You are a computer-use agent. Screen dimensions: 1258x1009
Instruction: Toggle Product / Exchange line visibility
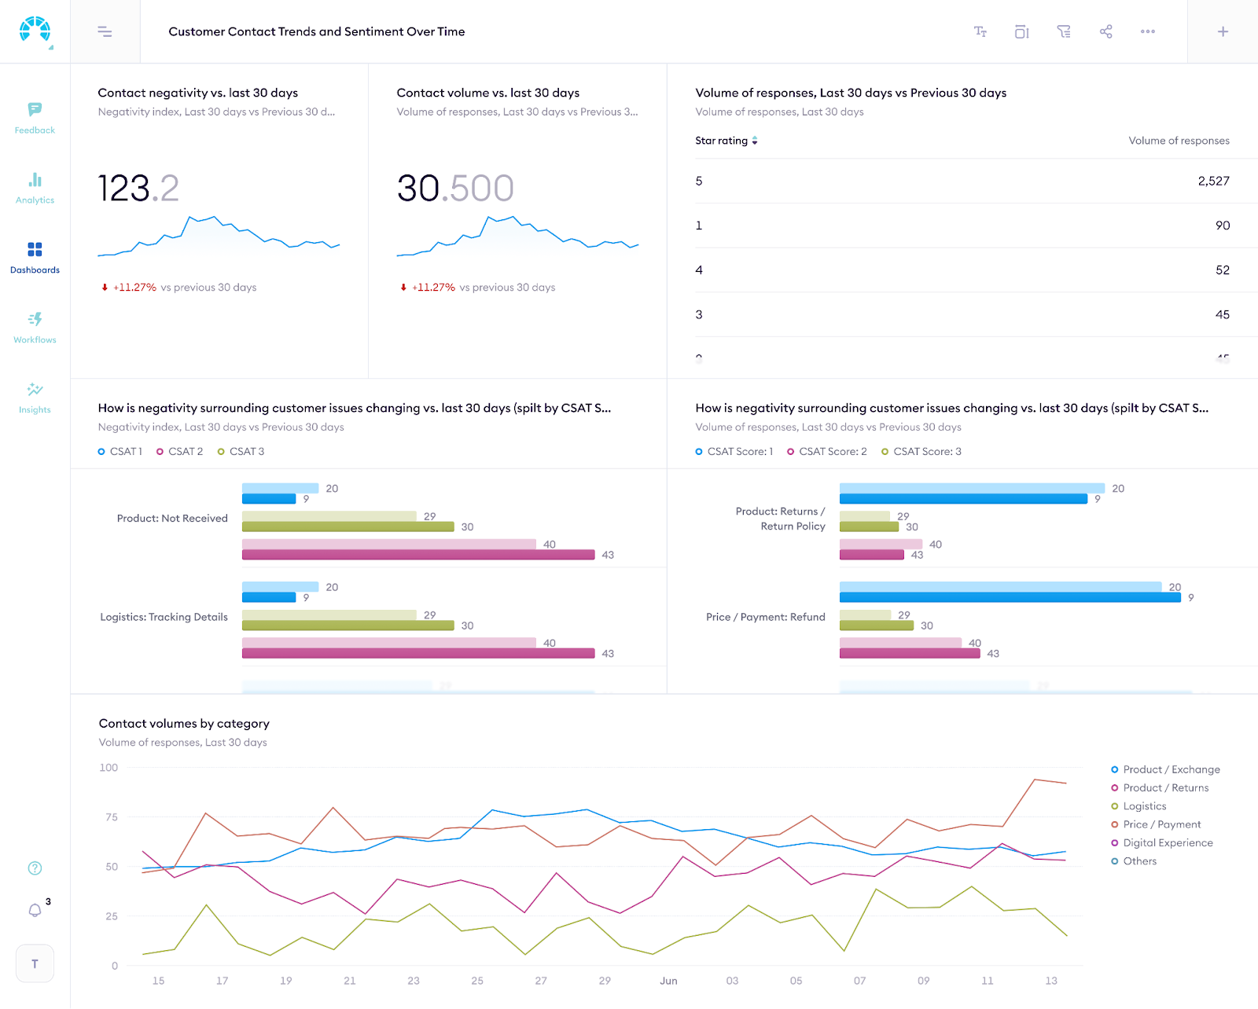(x=1165, y=769)
